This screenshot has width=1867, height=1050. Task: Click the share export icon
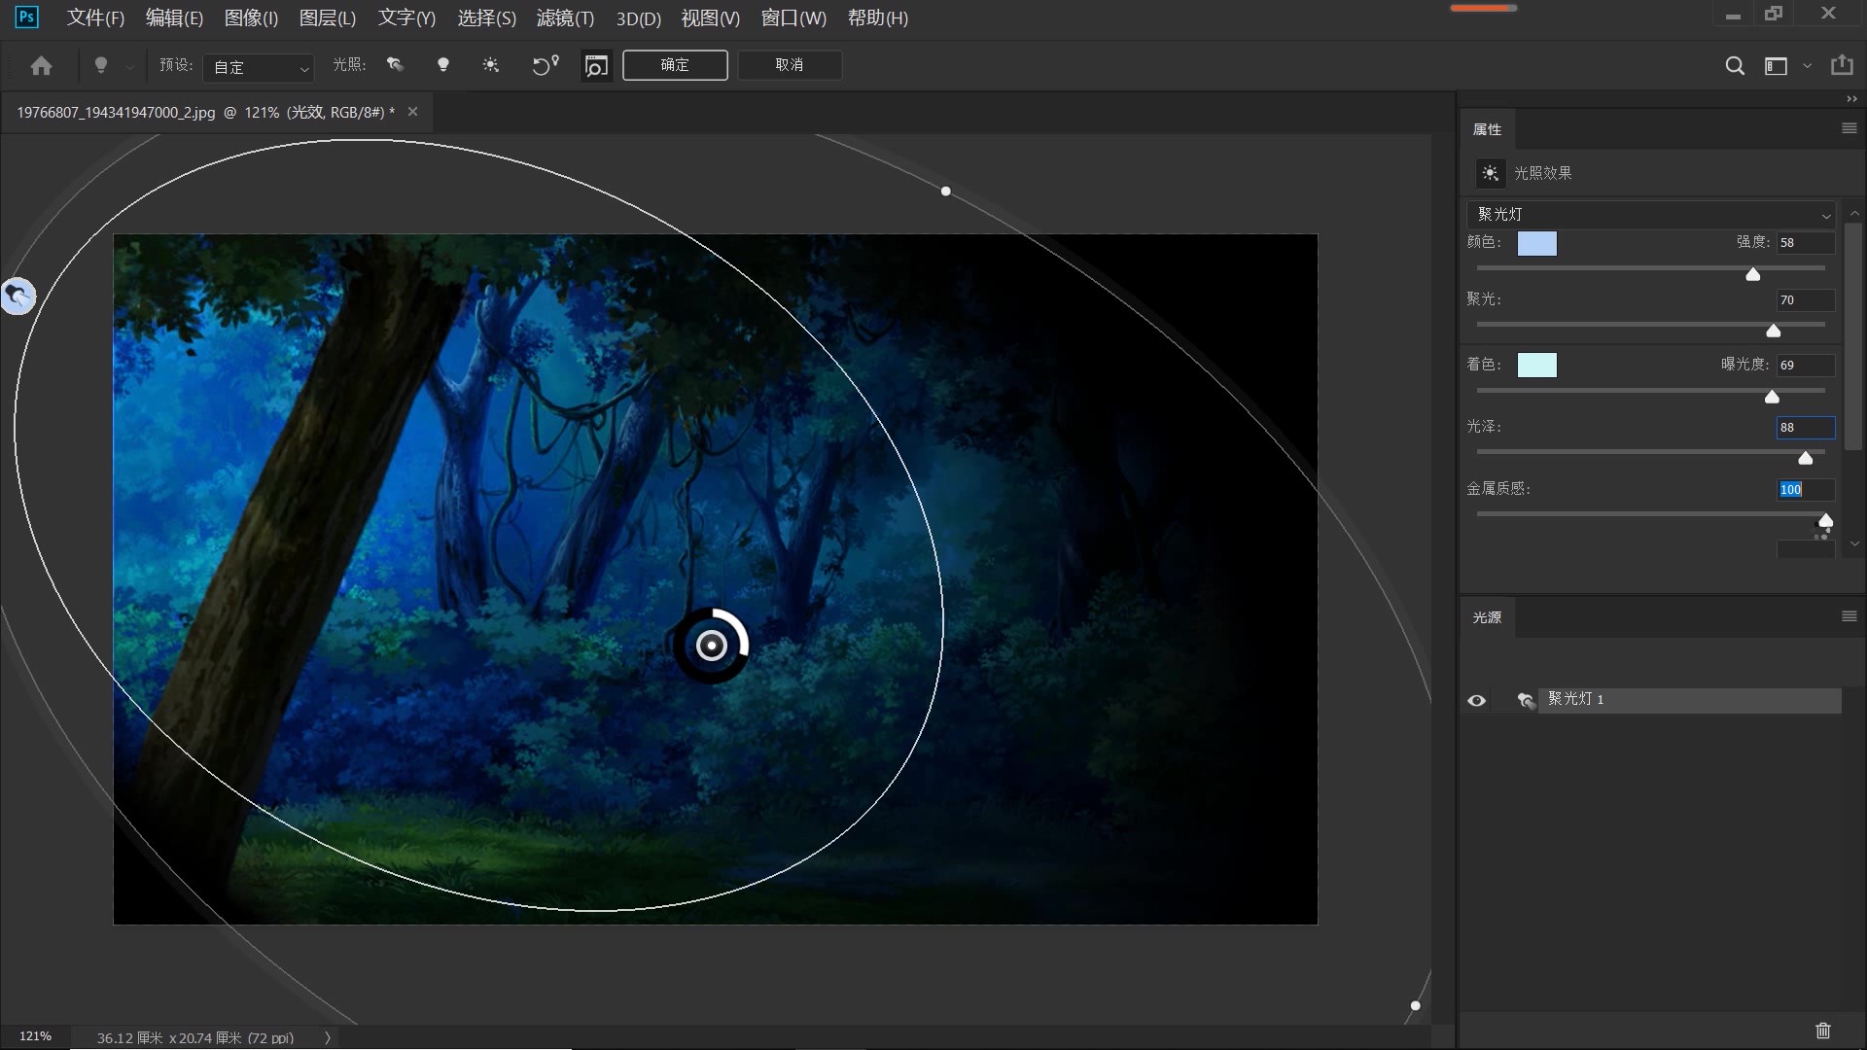tap(1842, 65)
